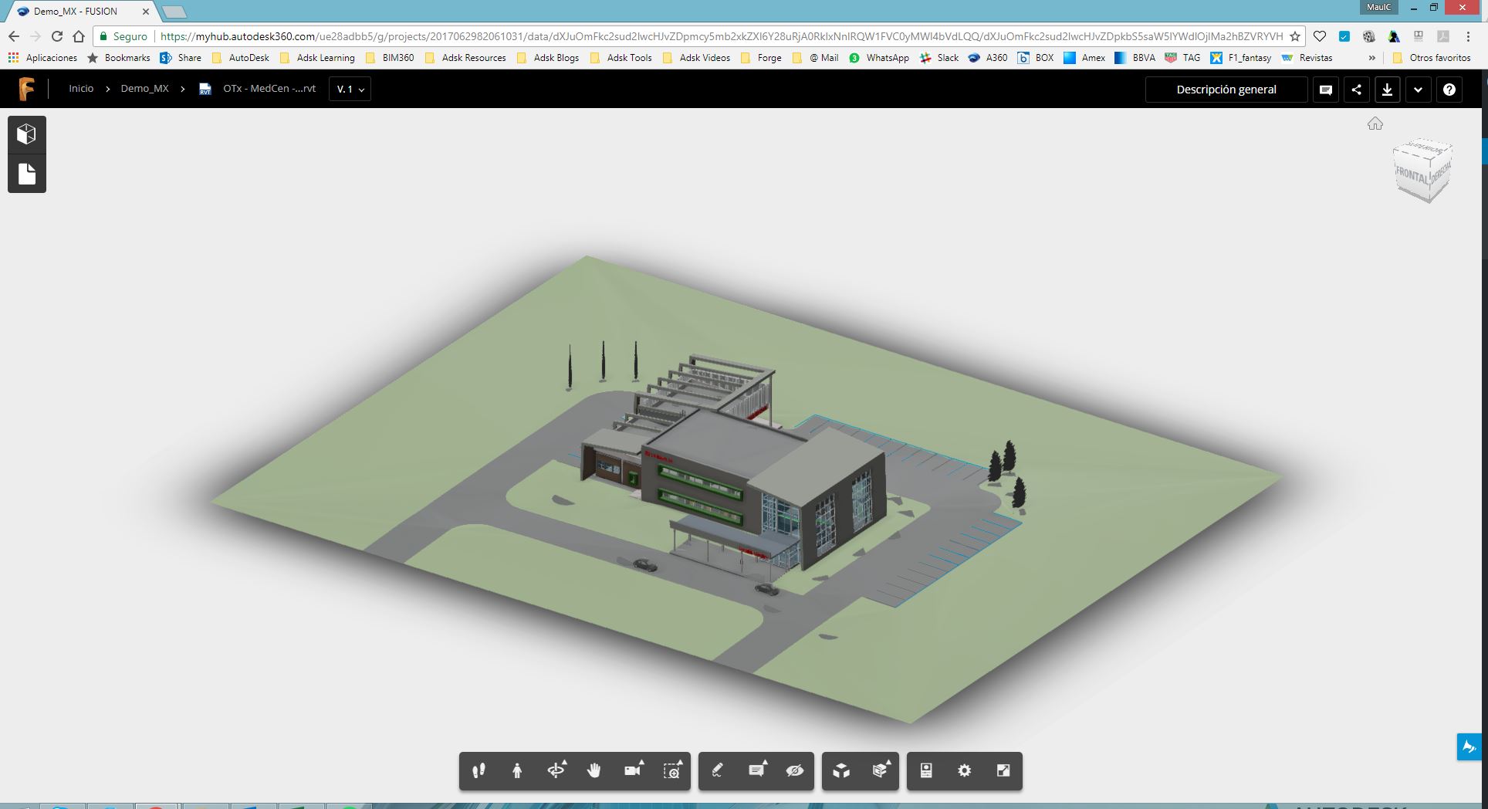Screen dimensions: 1488x809
Task: Open the Forge bookmarks folder
Action: (x=761, y=58)
